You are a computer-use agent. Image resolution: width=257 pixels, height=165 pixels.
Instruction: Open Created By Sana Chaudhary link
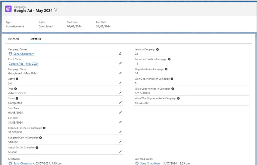pyautogui.click(x=24, y=163)
